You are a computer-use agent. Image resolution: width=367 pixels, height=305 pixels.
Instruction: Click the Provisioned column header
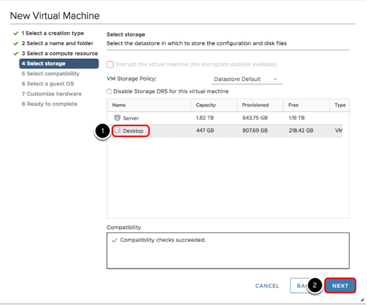[x=255, y=105]
